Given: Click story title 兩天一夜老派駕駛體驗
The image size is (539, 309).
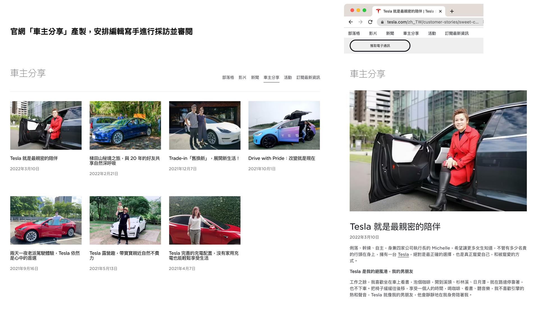Looking at the screenshot, I should coord(45,256).
